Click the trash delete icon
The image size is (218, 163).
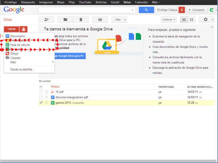[x=81, y=20]
